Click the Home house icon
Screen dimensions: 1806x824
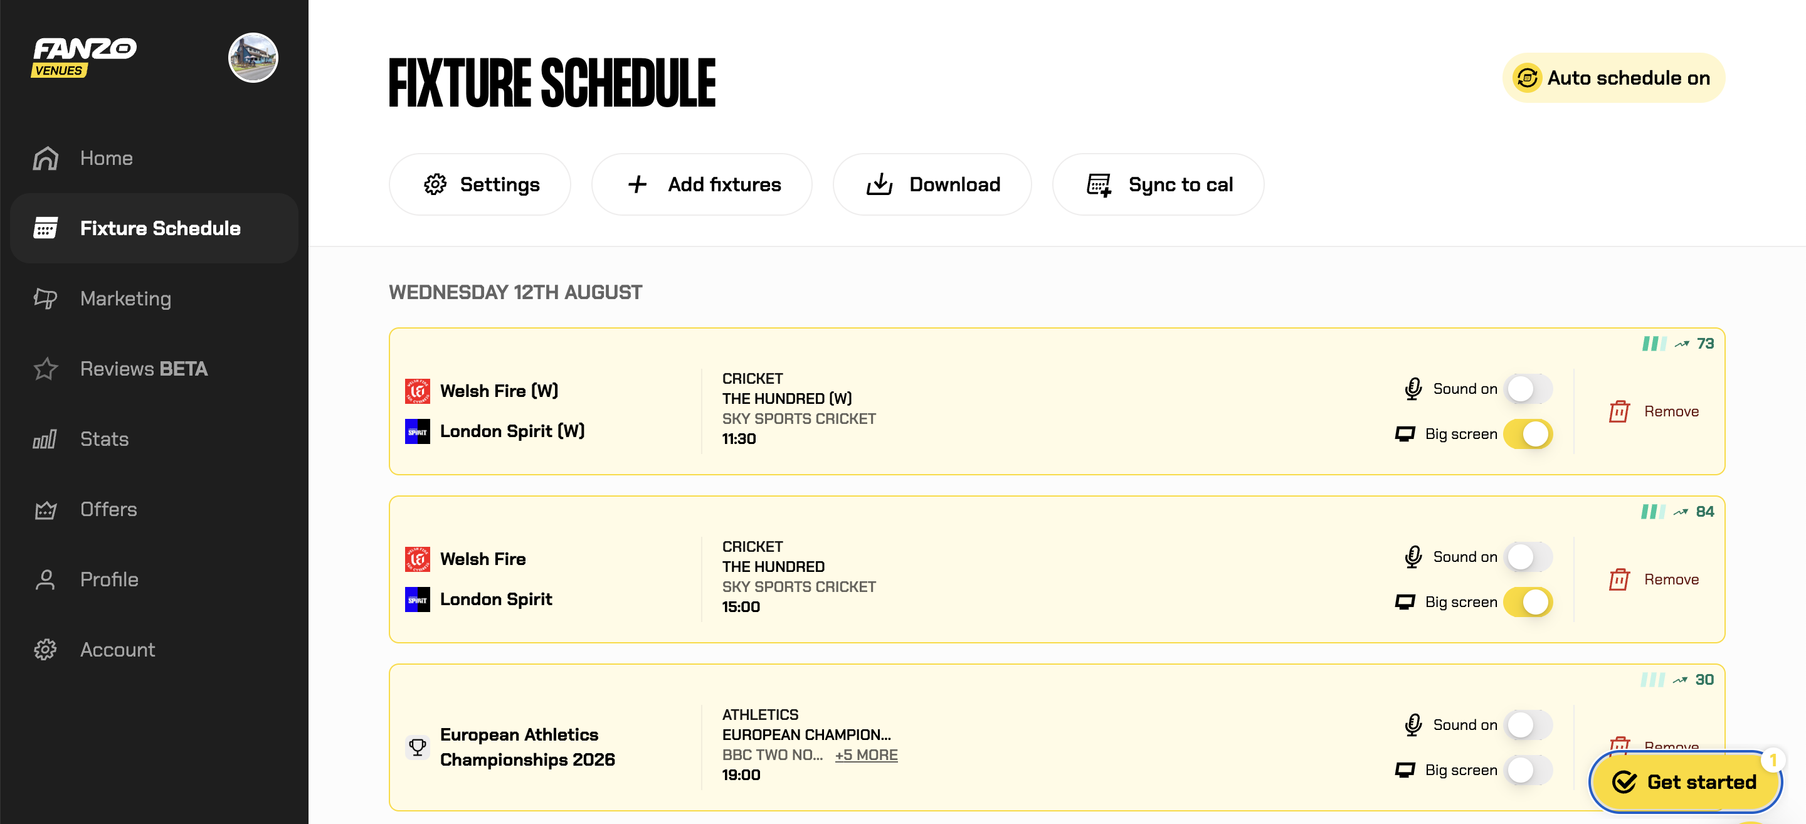click(46, 158)
